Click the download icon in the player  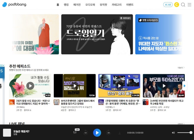(x=120, y=133)
